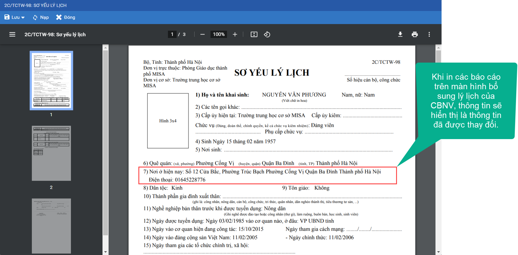Download the PDF document
518x255 pixels.
(x=400, y=34)
